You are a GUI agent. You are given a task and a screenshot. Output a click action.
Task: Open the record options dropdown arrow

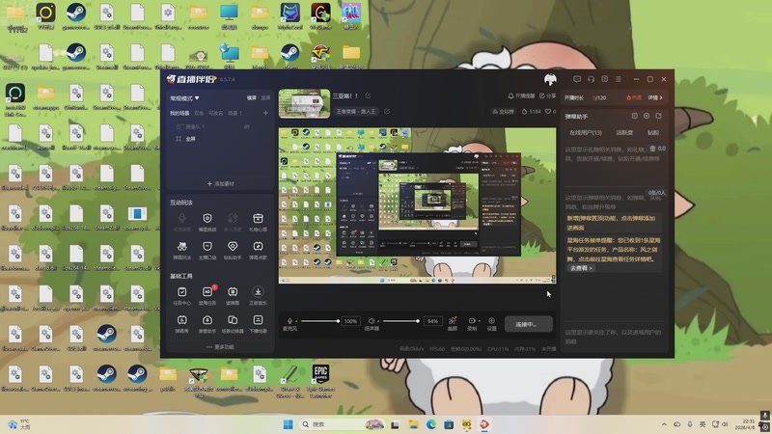click(479, 321)
